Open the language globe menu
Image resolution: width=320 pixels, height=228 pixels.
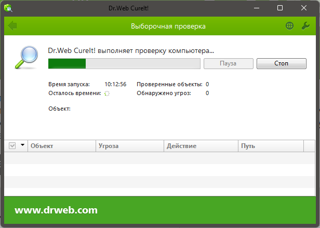coord(289,25)
